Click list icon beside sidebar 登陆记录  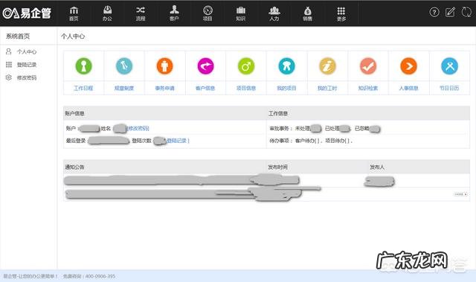9,64
